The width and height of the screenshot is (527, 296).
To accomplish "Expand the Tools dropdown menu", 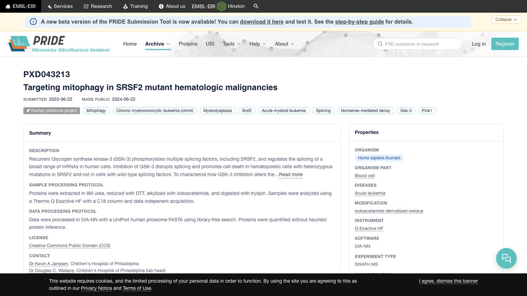I will pos(231,44).
